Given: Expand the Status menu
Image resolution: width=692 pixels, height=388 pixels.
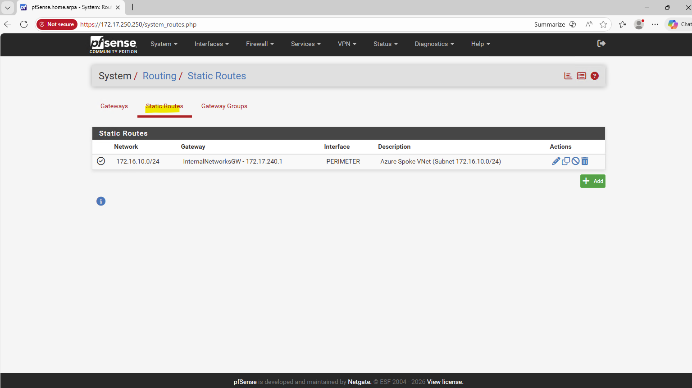Looking at the screenshot, I should 386,44.
